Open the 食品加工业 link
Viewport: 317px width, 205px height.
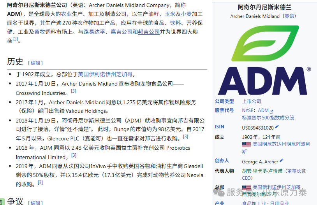pos(254,203)
